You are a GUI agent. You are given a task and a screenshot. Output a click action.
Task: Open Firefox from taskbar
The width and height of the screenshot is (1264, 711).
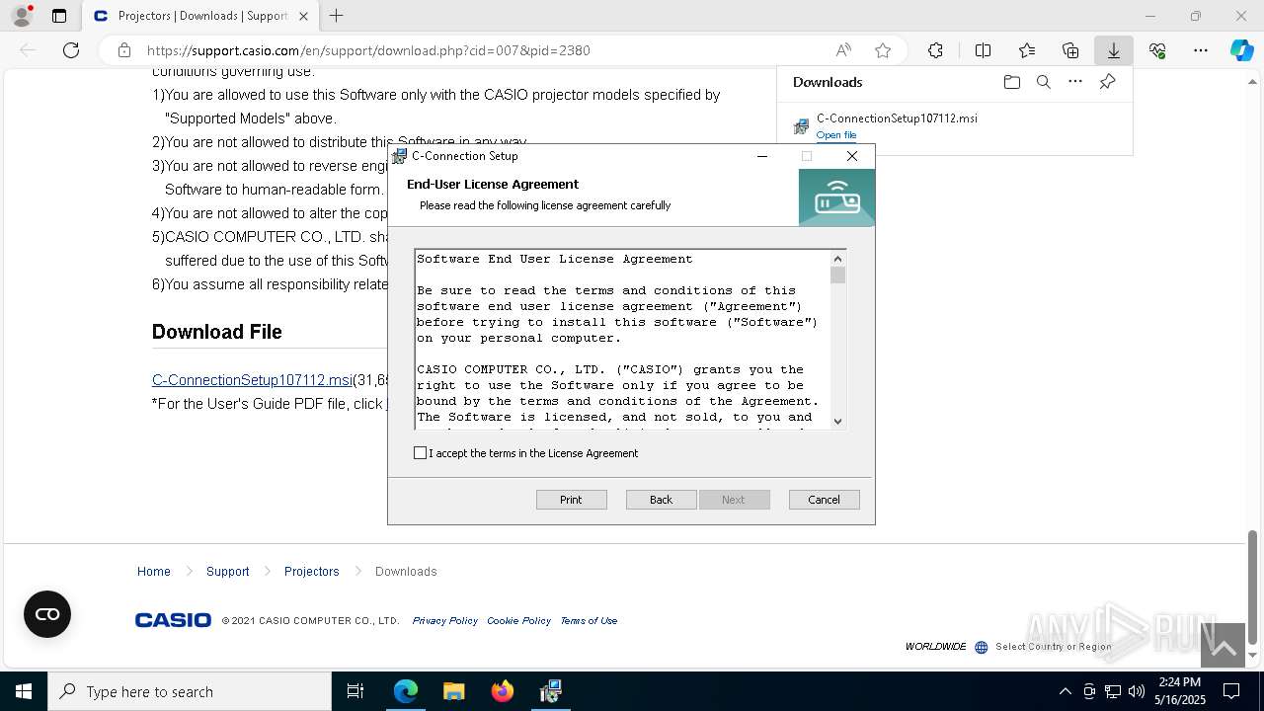coord(502,691)
